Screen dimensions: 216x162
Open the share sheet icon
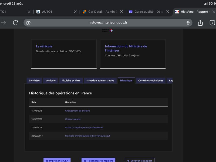click(x=200, y=23)
